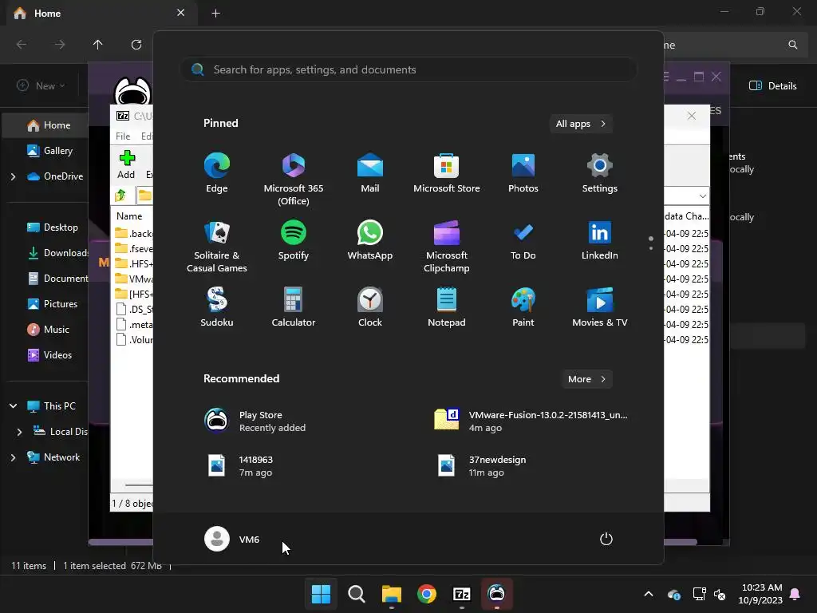
Task: Refresh the Explorer view
Action: click(x=136, y=45)
